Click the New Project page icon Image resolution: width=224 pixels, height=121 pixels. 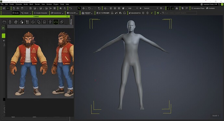14,8
